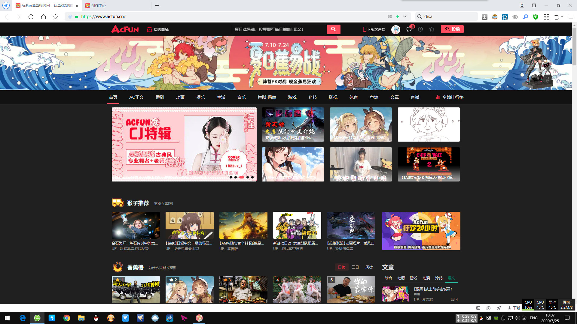Image resolution: width=577 pixels, height=324 pixels.
Task: Click the status bar rocket accelerator icon
Action: (x=499, y=308)
